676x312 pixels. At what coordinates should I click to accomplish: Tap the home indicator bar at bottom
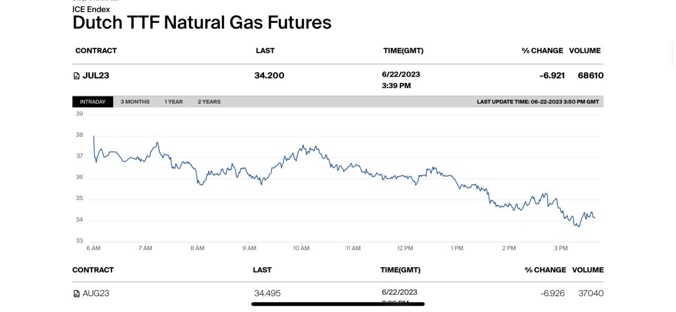(338, 304)
